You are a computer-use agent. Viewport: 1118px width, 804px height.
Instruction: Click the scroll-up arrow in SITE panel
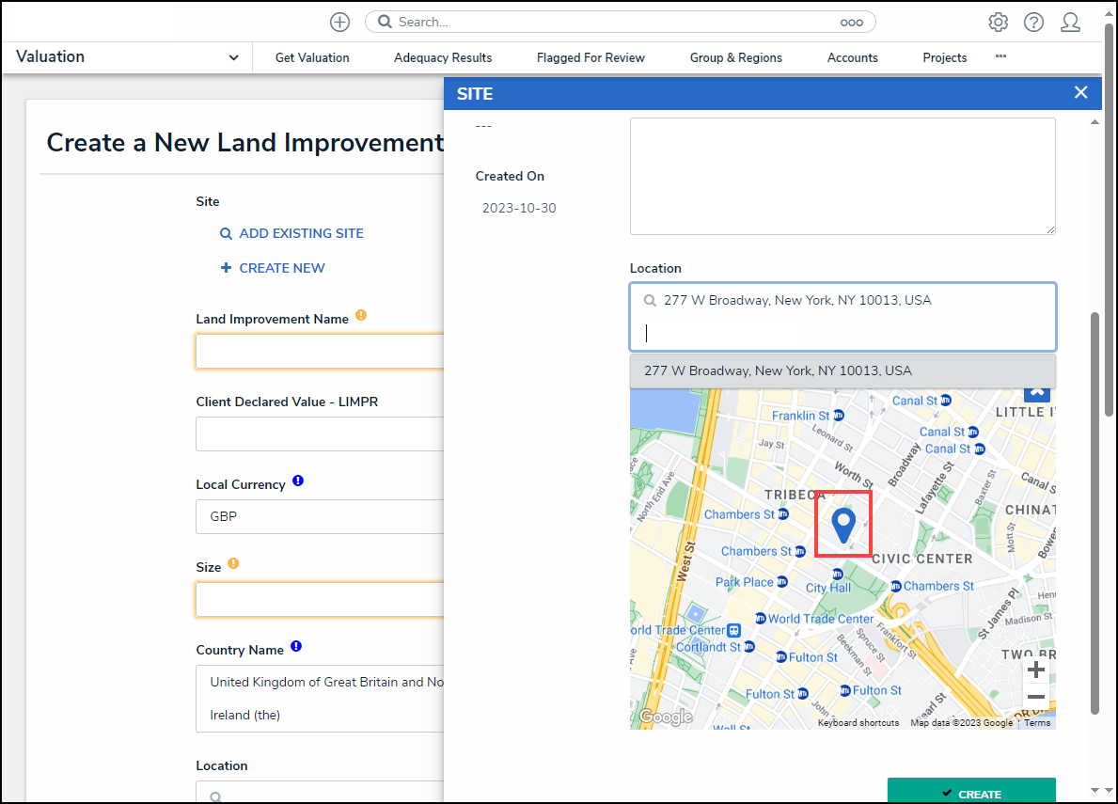pos(1094,122)
